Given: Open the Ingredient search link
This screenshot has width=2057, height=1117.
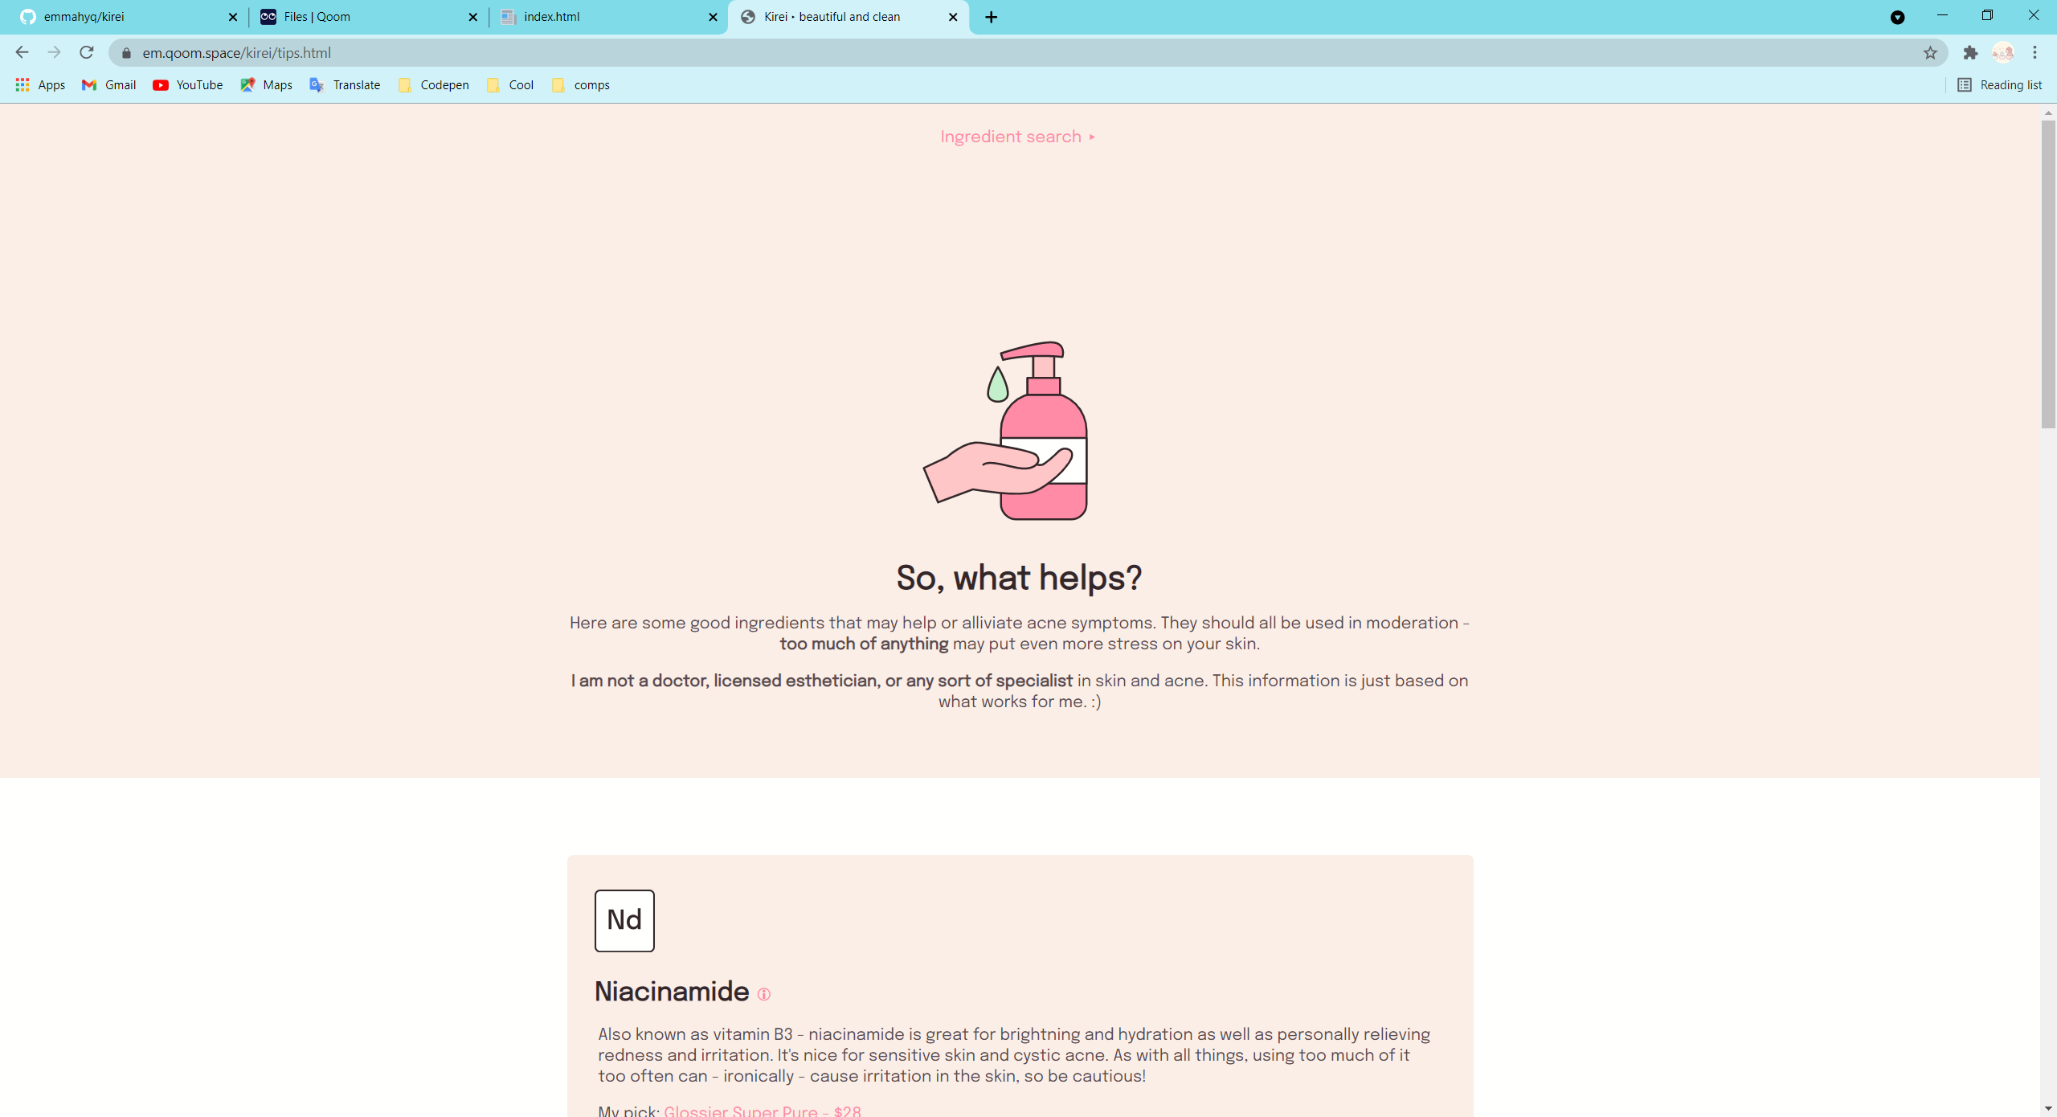Looking at the screenshot, I should (x=1017, y=137).
